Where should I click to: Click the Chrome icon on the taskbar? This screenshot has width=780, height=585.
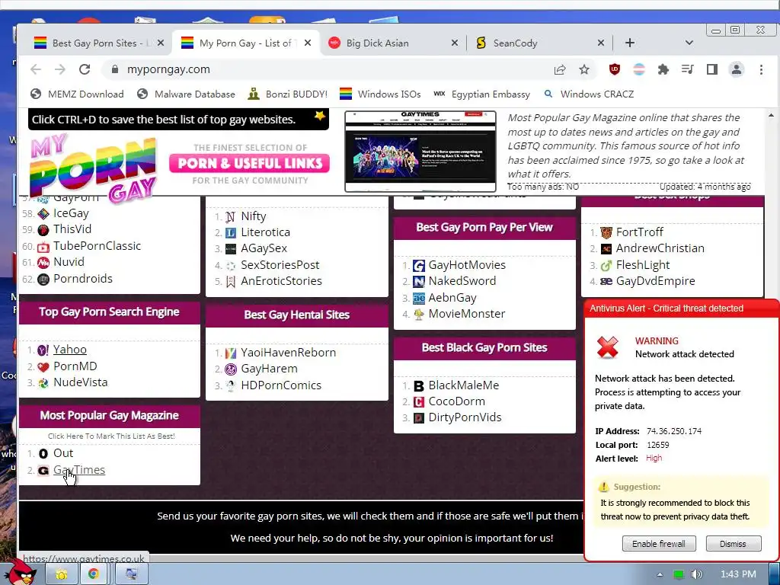[x=94, y=574]
